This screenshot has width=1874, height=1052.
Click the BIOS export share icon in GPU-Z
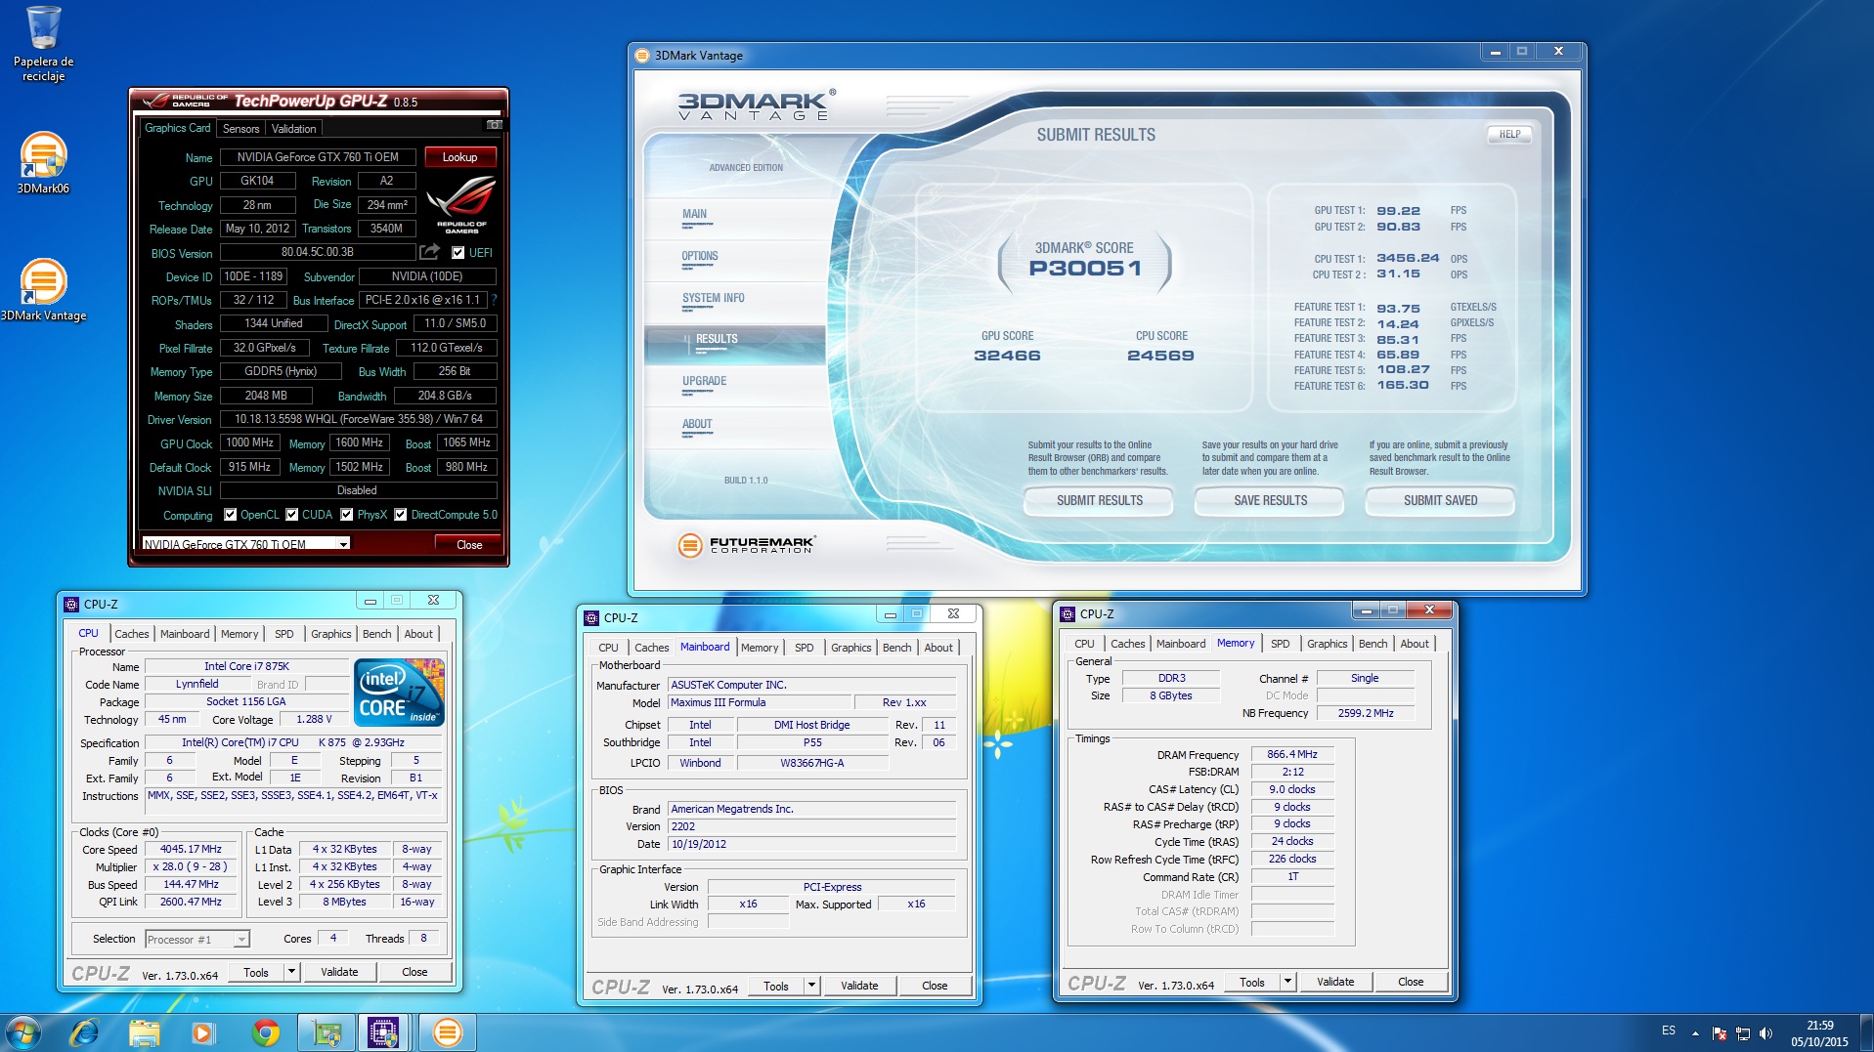tap(429, 252)
